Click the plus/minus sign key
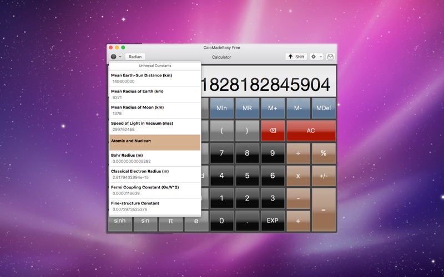This screenshot has width=444, height=277. pos(324,176)
